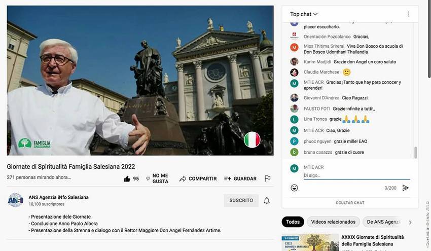Image resolution: width=431 pixels, height=251 pixels.
Task: Hide chat with OCULTAR CHAT
Action: [350, 203]
